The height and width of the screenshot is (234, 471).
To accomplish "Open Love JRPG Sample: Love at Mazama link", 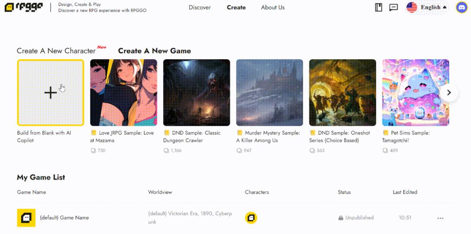I will pyautogui.click(x=122, y=137).
